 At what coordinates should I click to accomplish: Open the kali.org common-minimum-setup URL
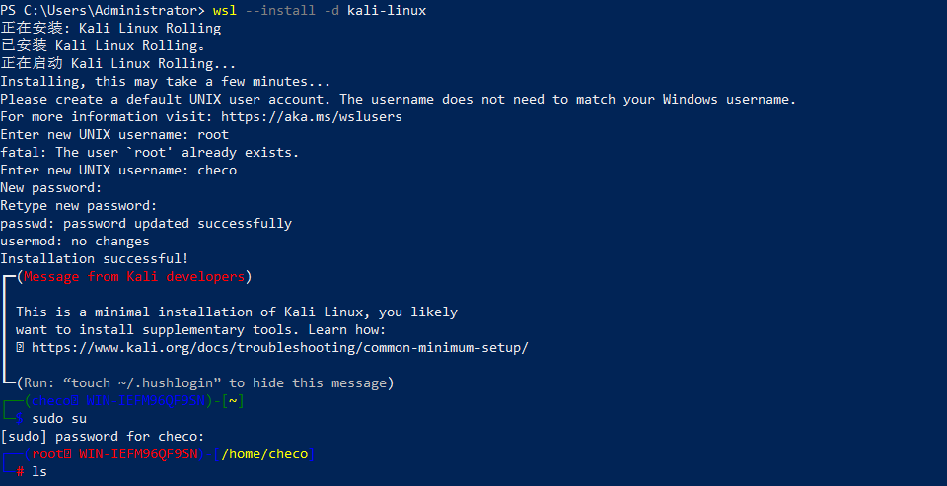(280, 347)
